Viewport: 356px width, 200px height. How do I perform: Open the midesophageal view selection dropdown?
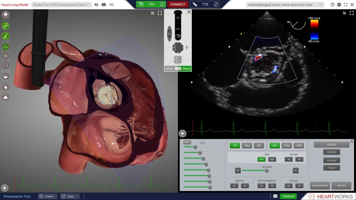click(285, 5)
